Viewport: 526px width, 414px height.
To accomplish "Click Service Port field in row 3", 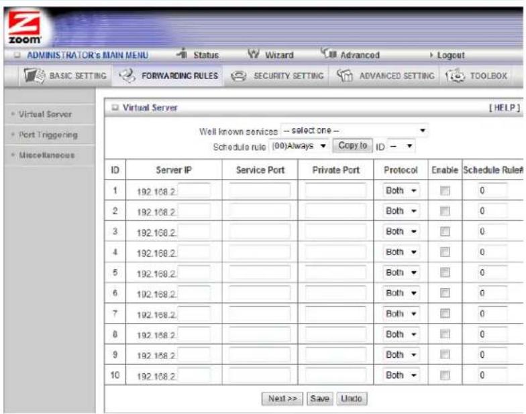I will pos(260,232).
